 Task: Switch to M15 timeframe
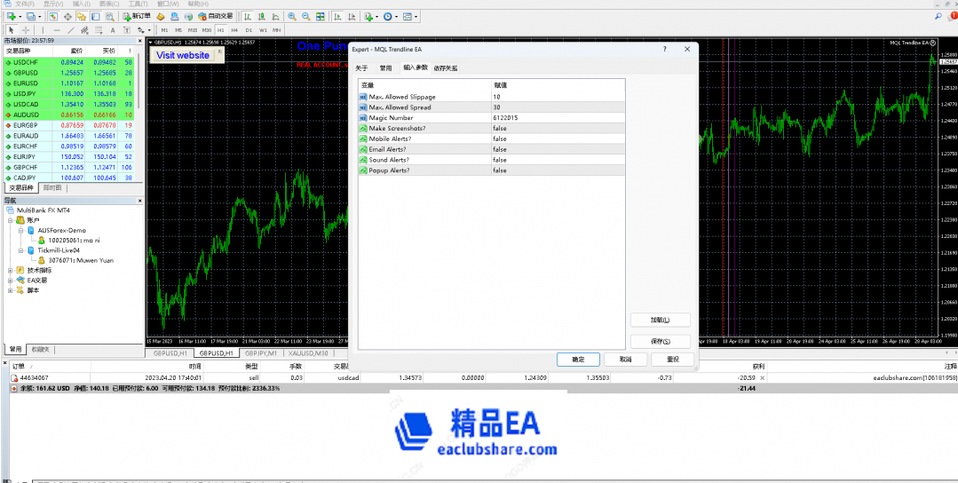pyautogui.click(x=193, y=30)
